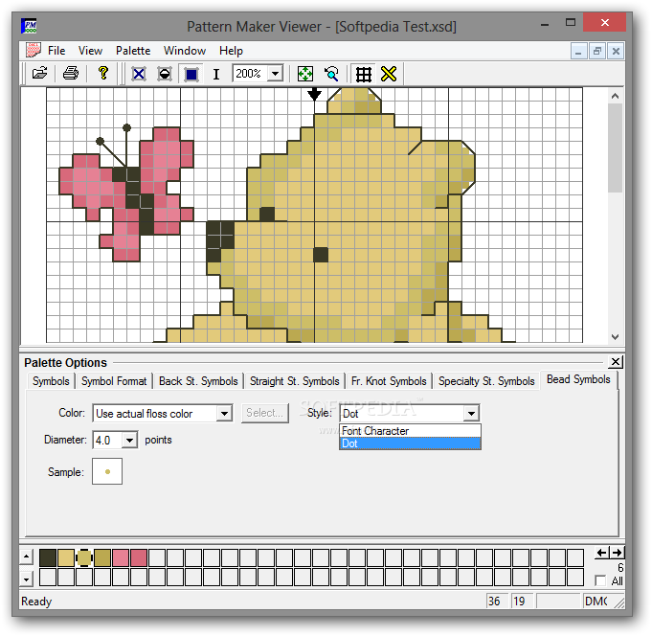Click the canvas vertical scrollbar thumb

[615, 148]
